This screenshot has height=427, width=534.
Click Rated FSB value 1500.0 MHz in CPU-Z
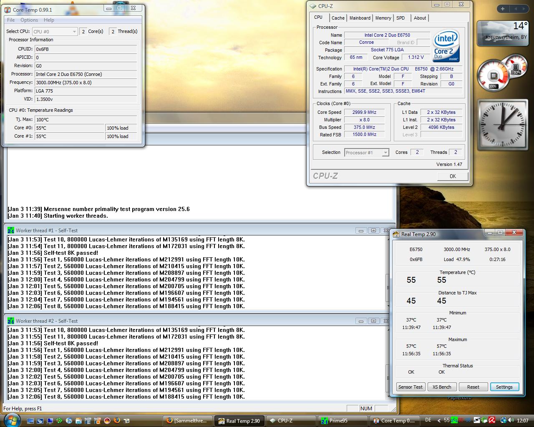(x=364, y=135)
